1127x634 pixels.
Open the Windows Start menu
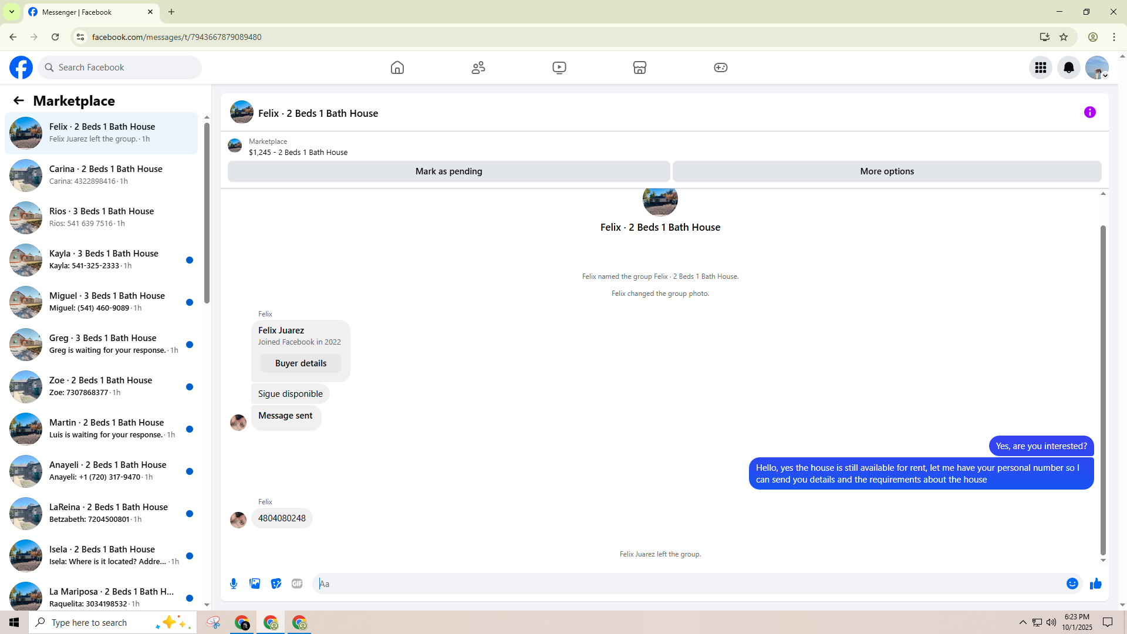tap(14, 622)
